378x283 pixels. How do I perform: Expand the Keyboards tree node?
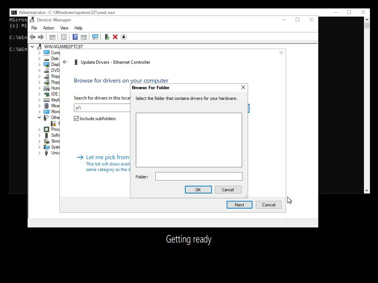pos(39,100)
